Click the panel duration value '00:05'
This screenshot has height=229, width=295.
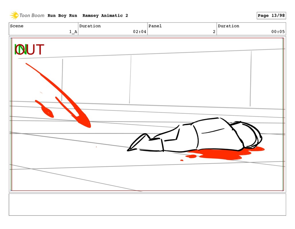(x=278, y=32)
